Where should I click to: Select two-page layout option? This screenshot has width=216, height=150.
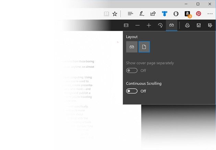coord(132,47)
